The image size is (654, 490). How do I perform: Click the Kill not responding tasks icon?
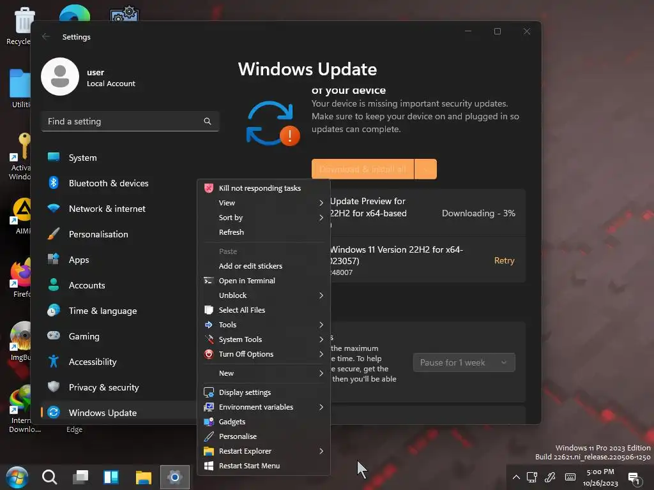click(x=209, y=188)
